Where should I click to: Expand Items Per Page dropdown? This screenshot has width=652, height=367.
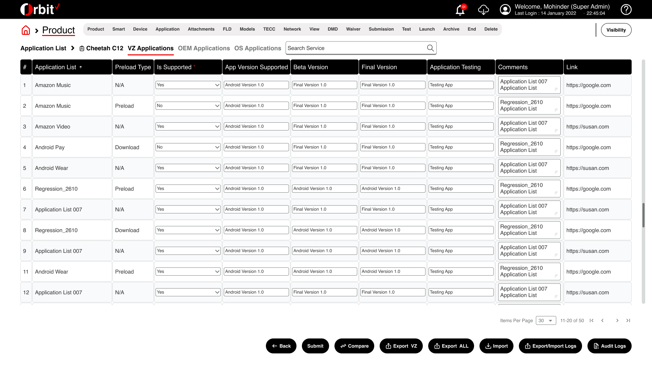tap(546, 320)
